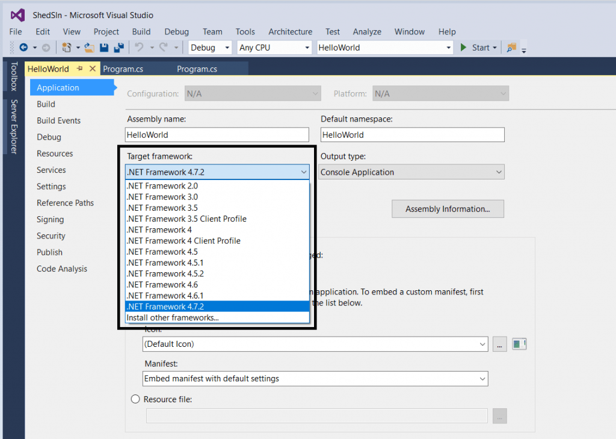
Task: Click the Save All icon
Action: coord(119,48)
